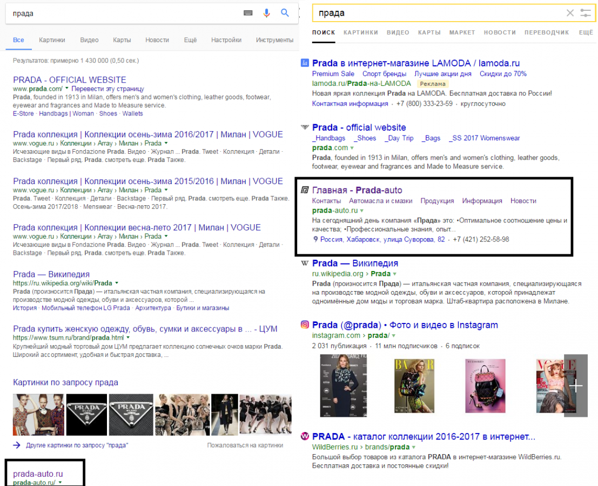Open Yandex search settings sliders icon
The width and height of the screenshot is (598, 486).
[x=586, y=13]
